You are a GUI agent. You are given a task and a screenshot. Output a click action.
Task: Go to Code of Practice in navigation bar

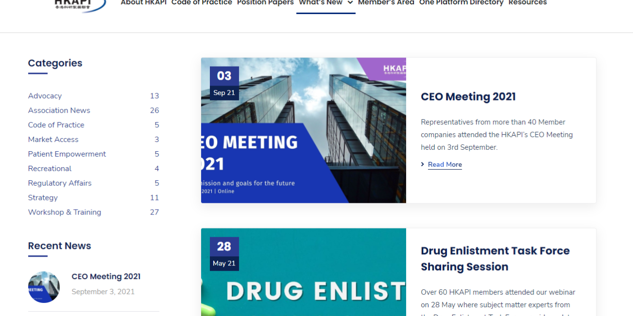click(x=202, y=3)
